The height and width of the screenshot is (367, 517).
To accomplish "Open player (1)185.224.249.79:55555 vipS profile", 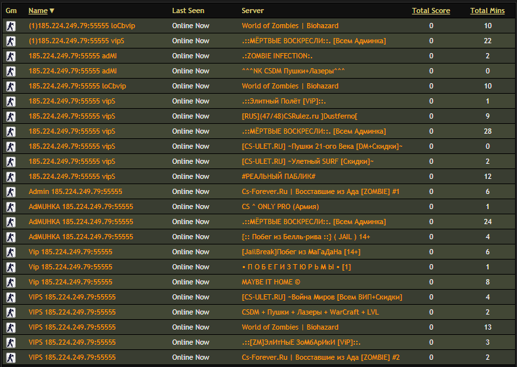I will pos(77,41).
